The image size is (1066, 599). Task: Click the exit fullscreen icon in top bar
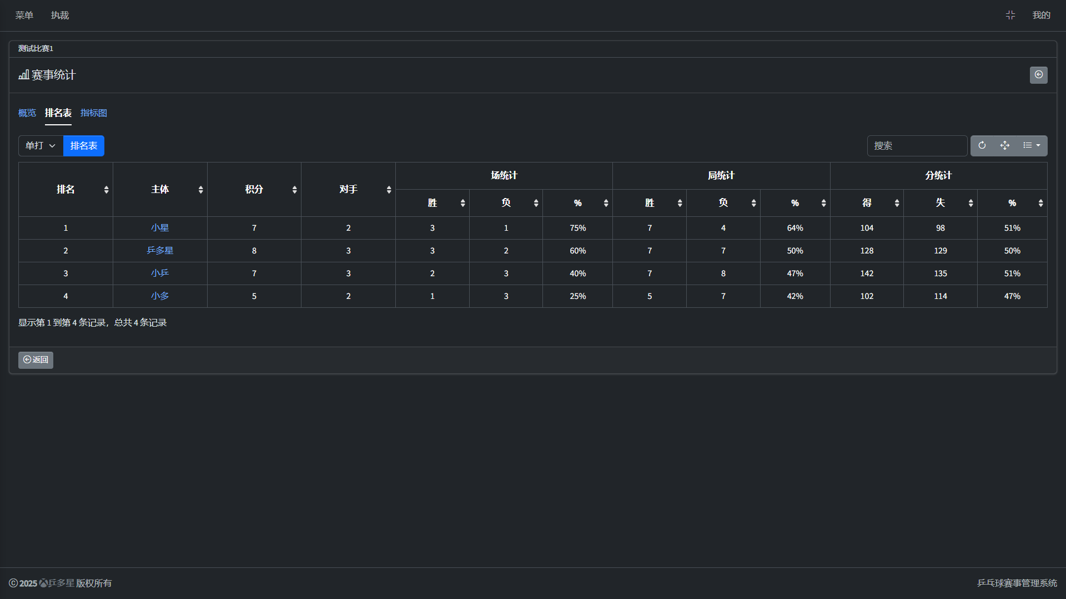pos(1010,16)
